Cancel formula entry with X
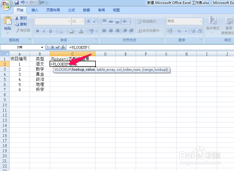Image resolution: width=234 pixels, height=171 pixels. 53,47
